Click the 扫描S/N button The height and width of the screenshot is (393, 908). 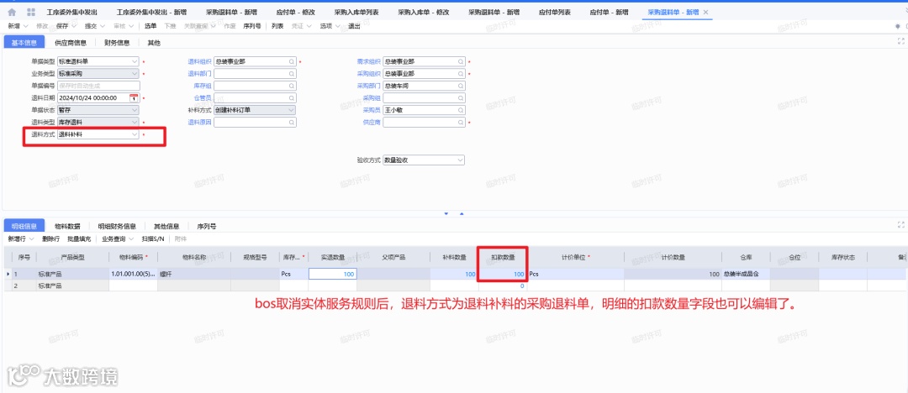tap(153, 238)
